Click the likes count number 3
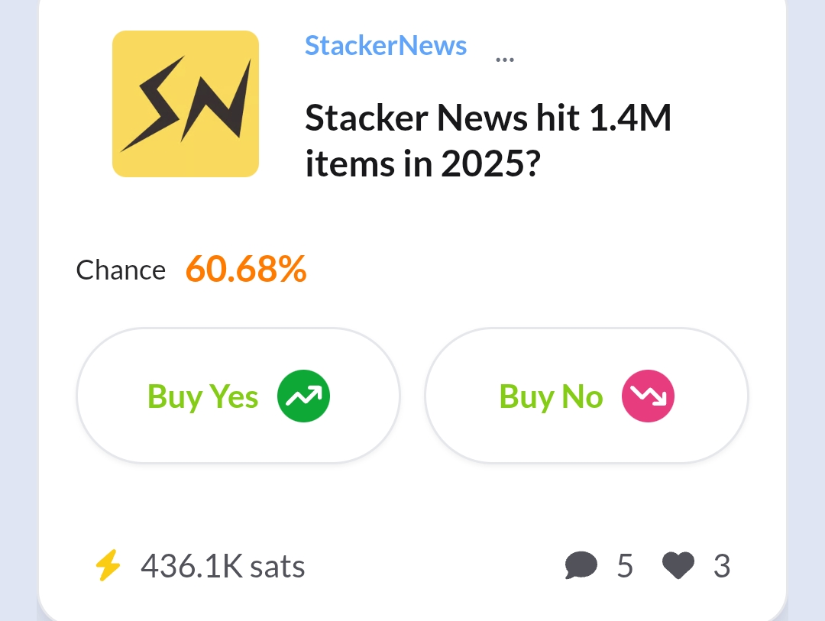This screenshot has height=621, width=825. click(722, 566)
